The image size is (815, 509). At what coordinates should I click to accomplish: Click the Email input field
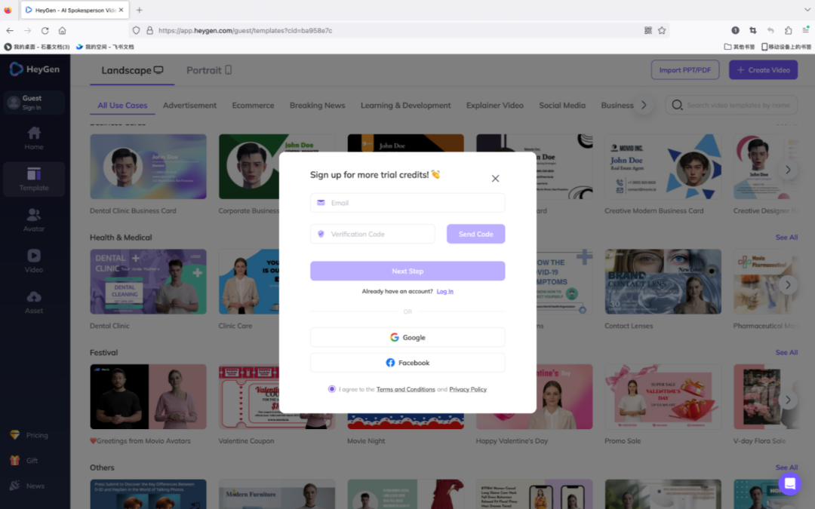[x=407, y=203]
